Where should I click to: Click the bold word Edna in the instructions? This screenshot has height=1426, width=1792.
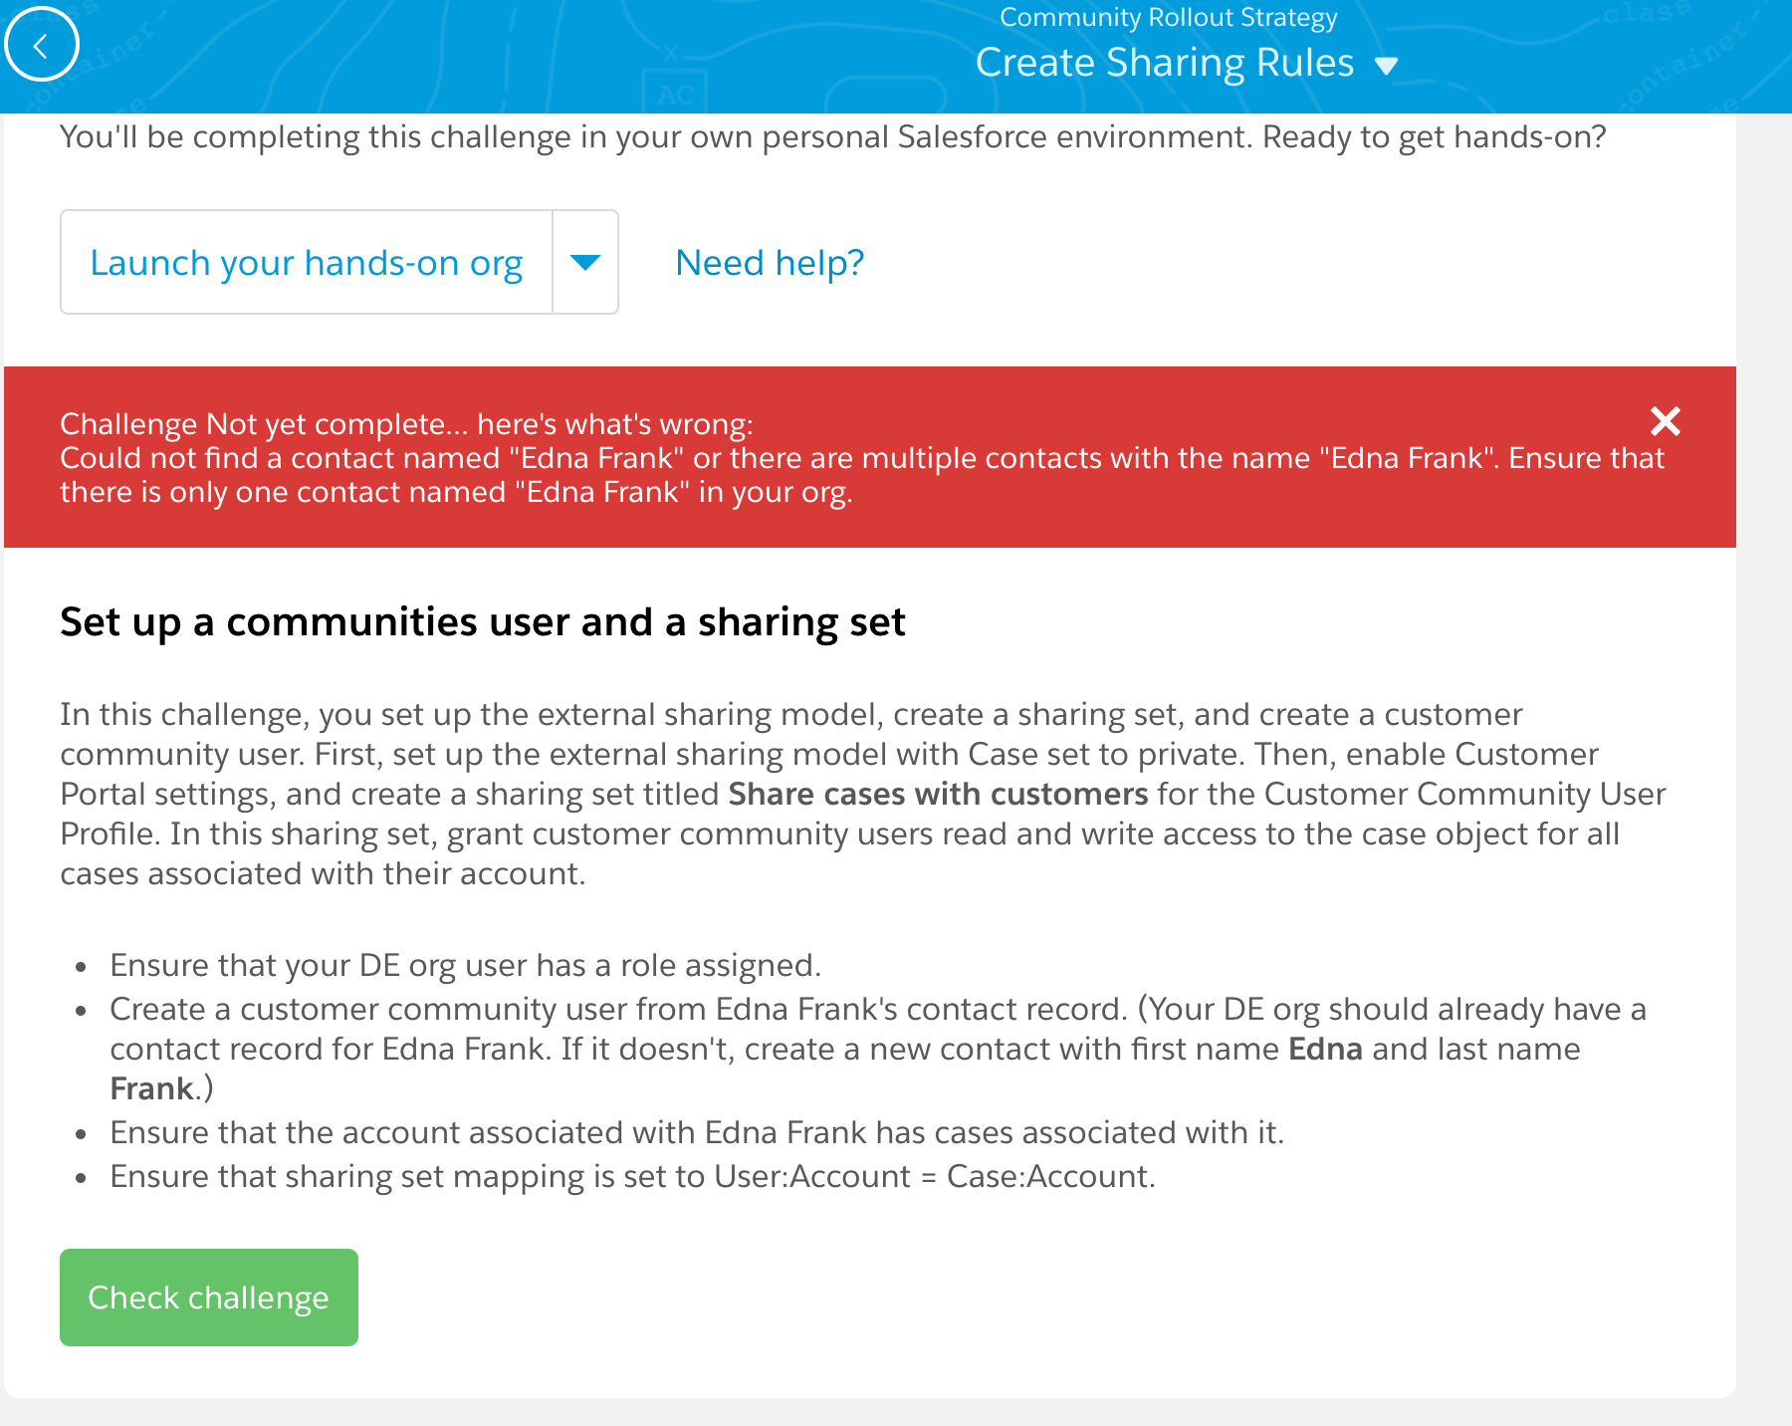tap(1326, 1048)
